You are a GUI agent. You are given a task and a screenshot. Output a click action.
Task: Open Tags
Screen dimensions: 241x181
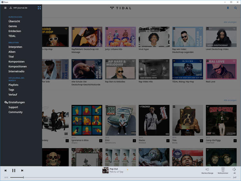pos(11,90)
